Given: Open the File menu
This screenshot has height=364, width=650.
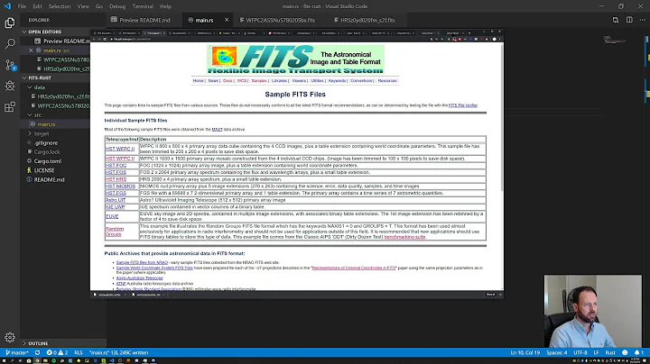Looking at the screenshot, I should pos(22,6).
